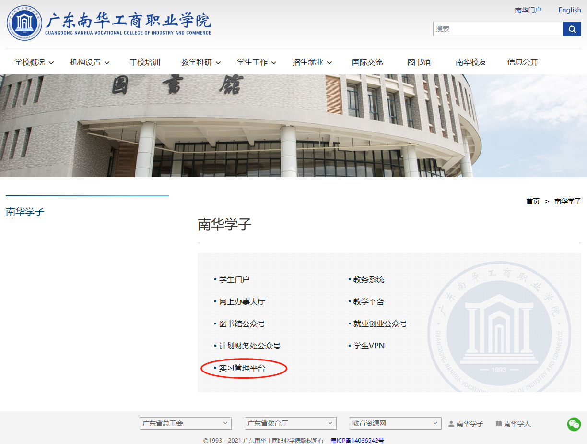Viewport: 587px width, 444px height.
Task: Click the 搜索 search input field
Action: [x=497, y=29]
